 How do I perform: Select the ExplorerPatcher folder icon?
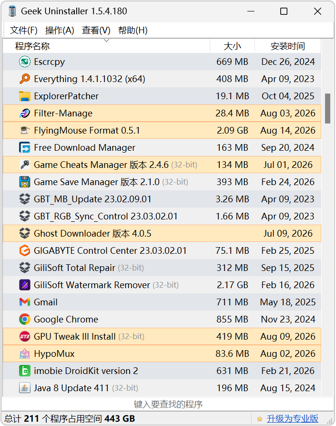[25, 96]
